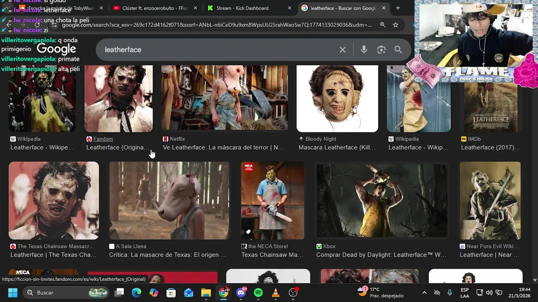
Task: Open the Xbox Dead by Daylight thumbnail
Action: point(382,200)
